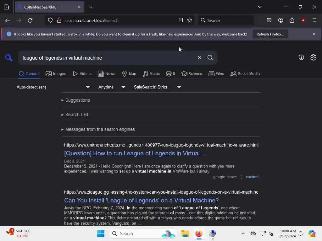Go back to the previous page

tap(8, 20)
